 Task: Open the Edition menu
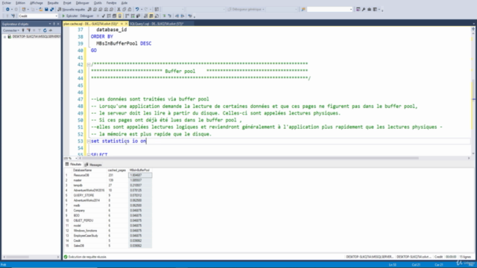pos(20,3)
